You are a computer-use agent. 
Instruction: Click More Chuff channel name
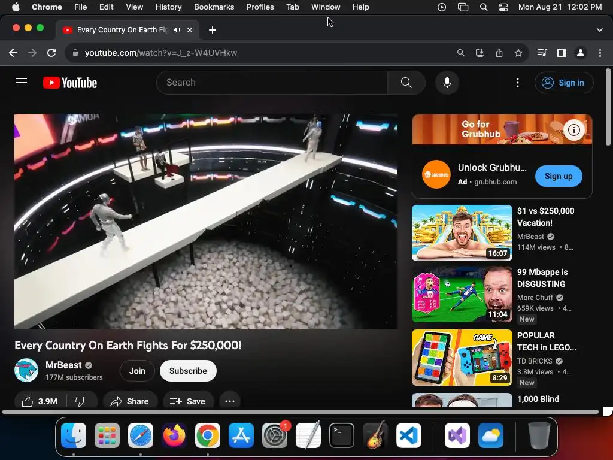coord(535,298)
